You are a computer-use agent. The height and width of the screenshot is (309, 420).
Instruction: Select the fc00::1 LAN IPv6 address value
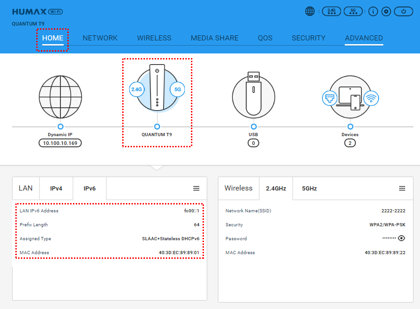191,210
